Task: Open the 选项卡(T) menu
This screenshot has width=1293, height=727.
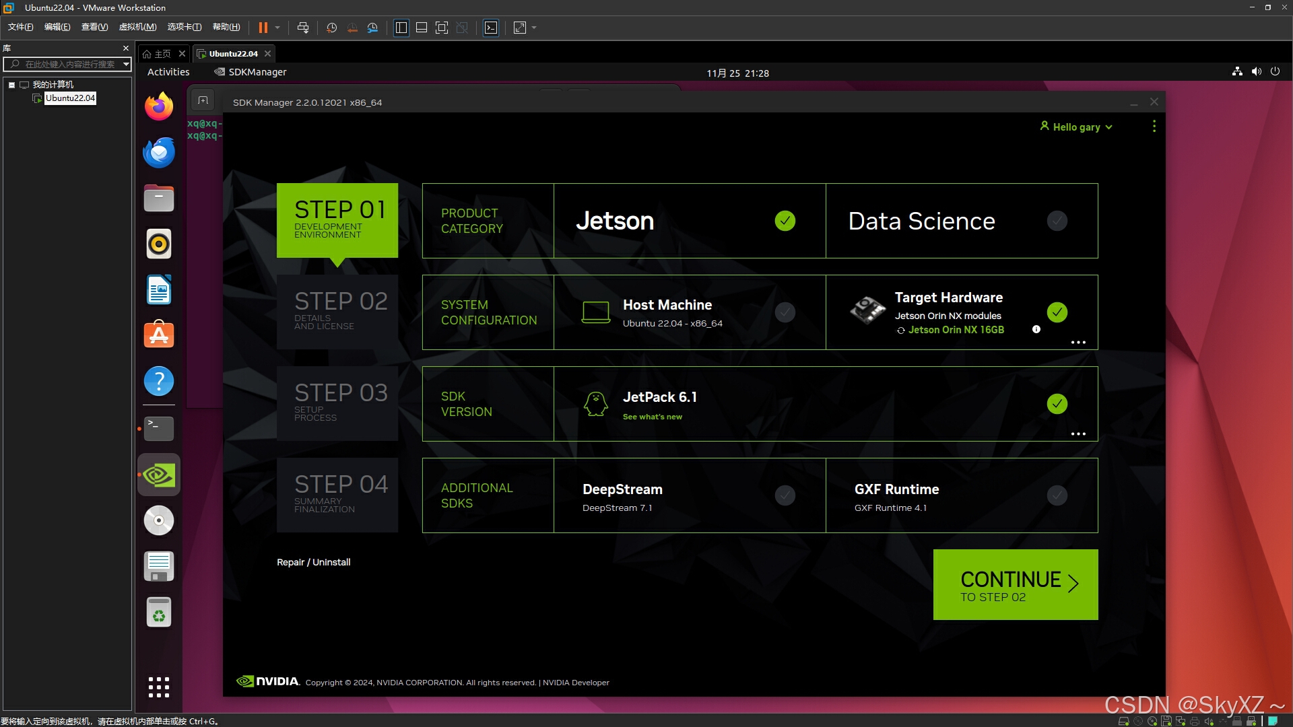Action: pyautogui.click(x=185, y=27)
